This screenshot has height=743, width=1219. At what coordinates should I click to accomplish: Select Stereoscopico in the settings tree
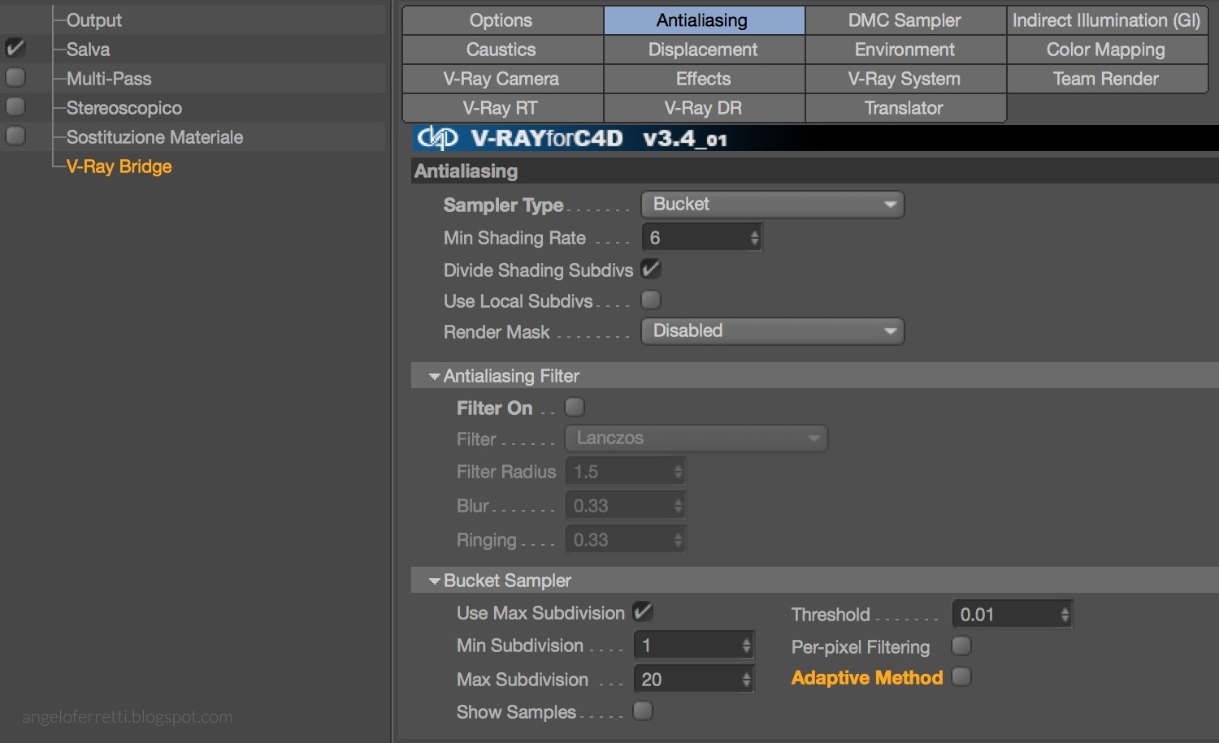(x=124, y=108)
